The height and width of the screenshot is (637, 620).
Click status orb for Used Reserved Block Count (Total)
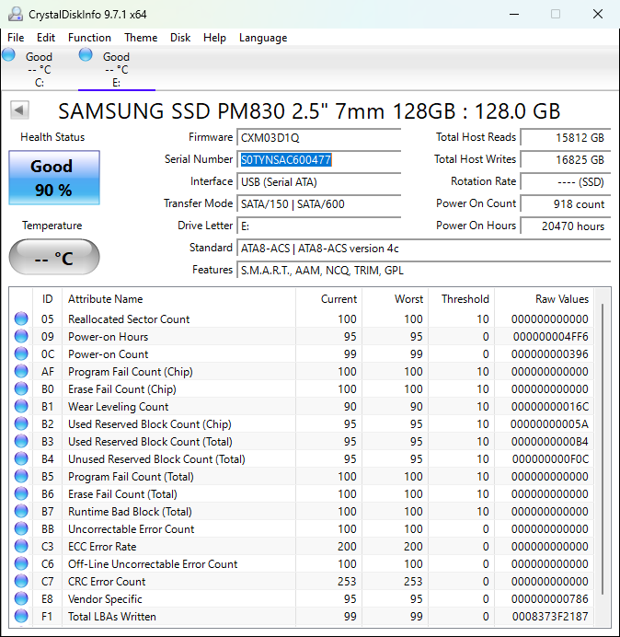[x=21, y=441]
